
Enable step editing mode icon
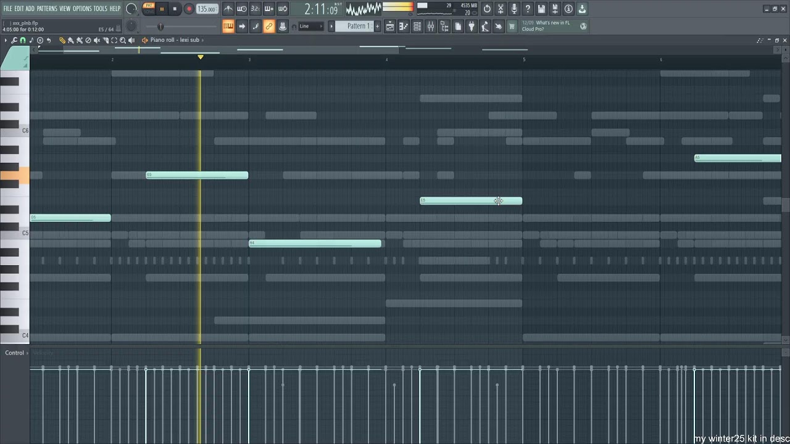256,26
